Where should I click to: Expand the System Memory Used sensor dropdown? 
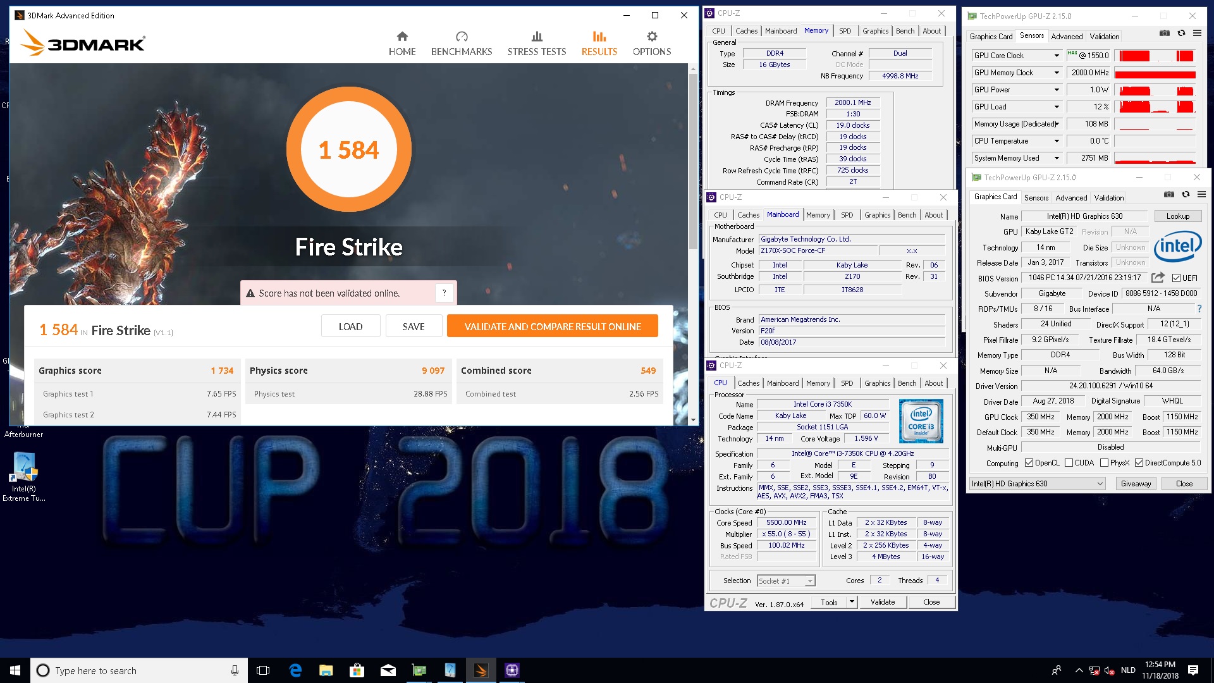coord(1057,158)
